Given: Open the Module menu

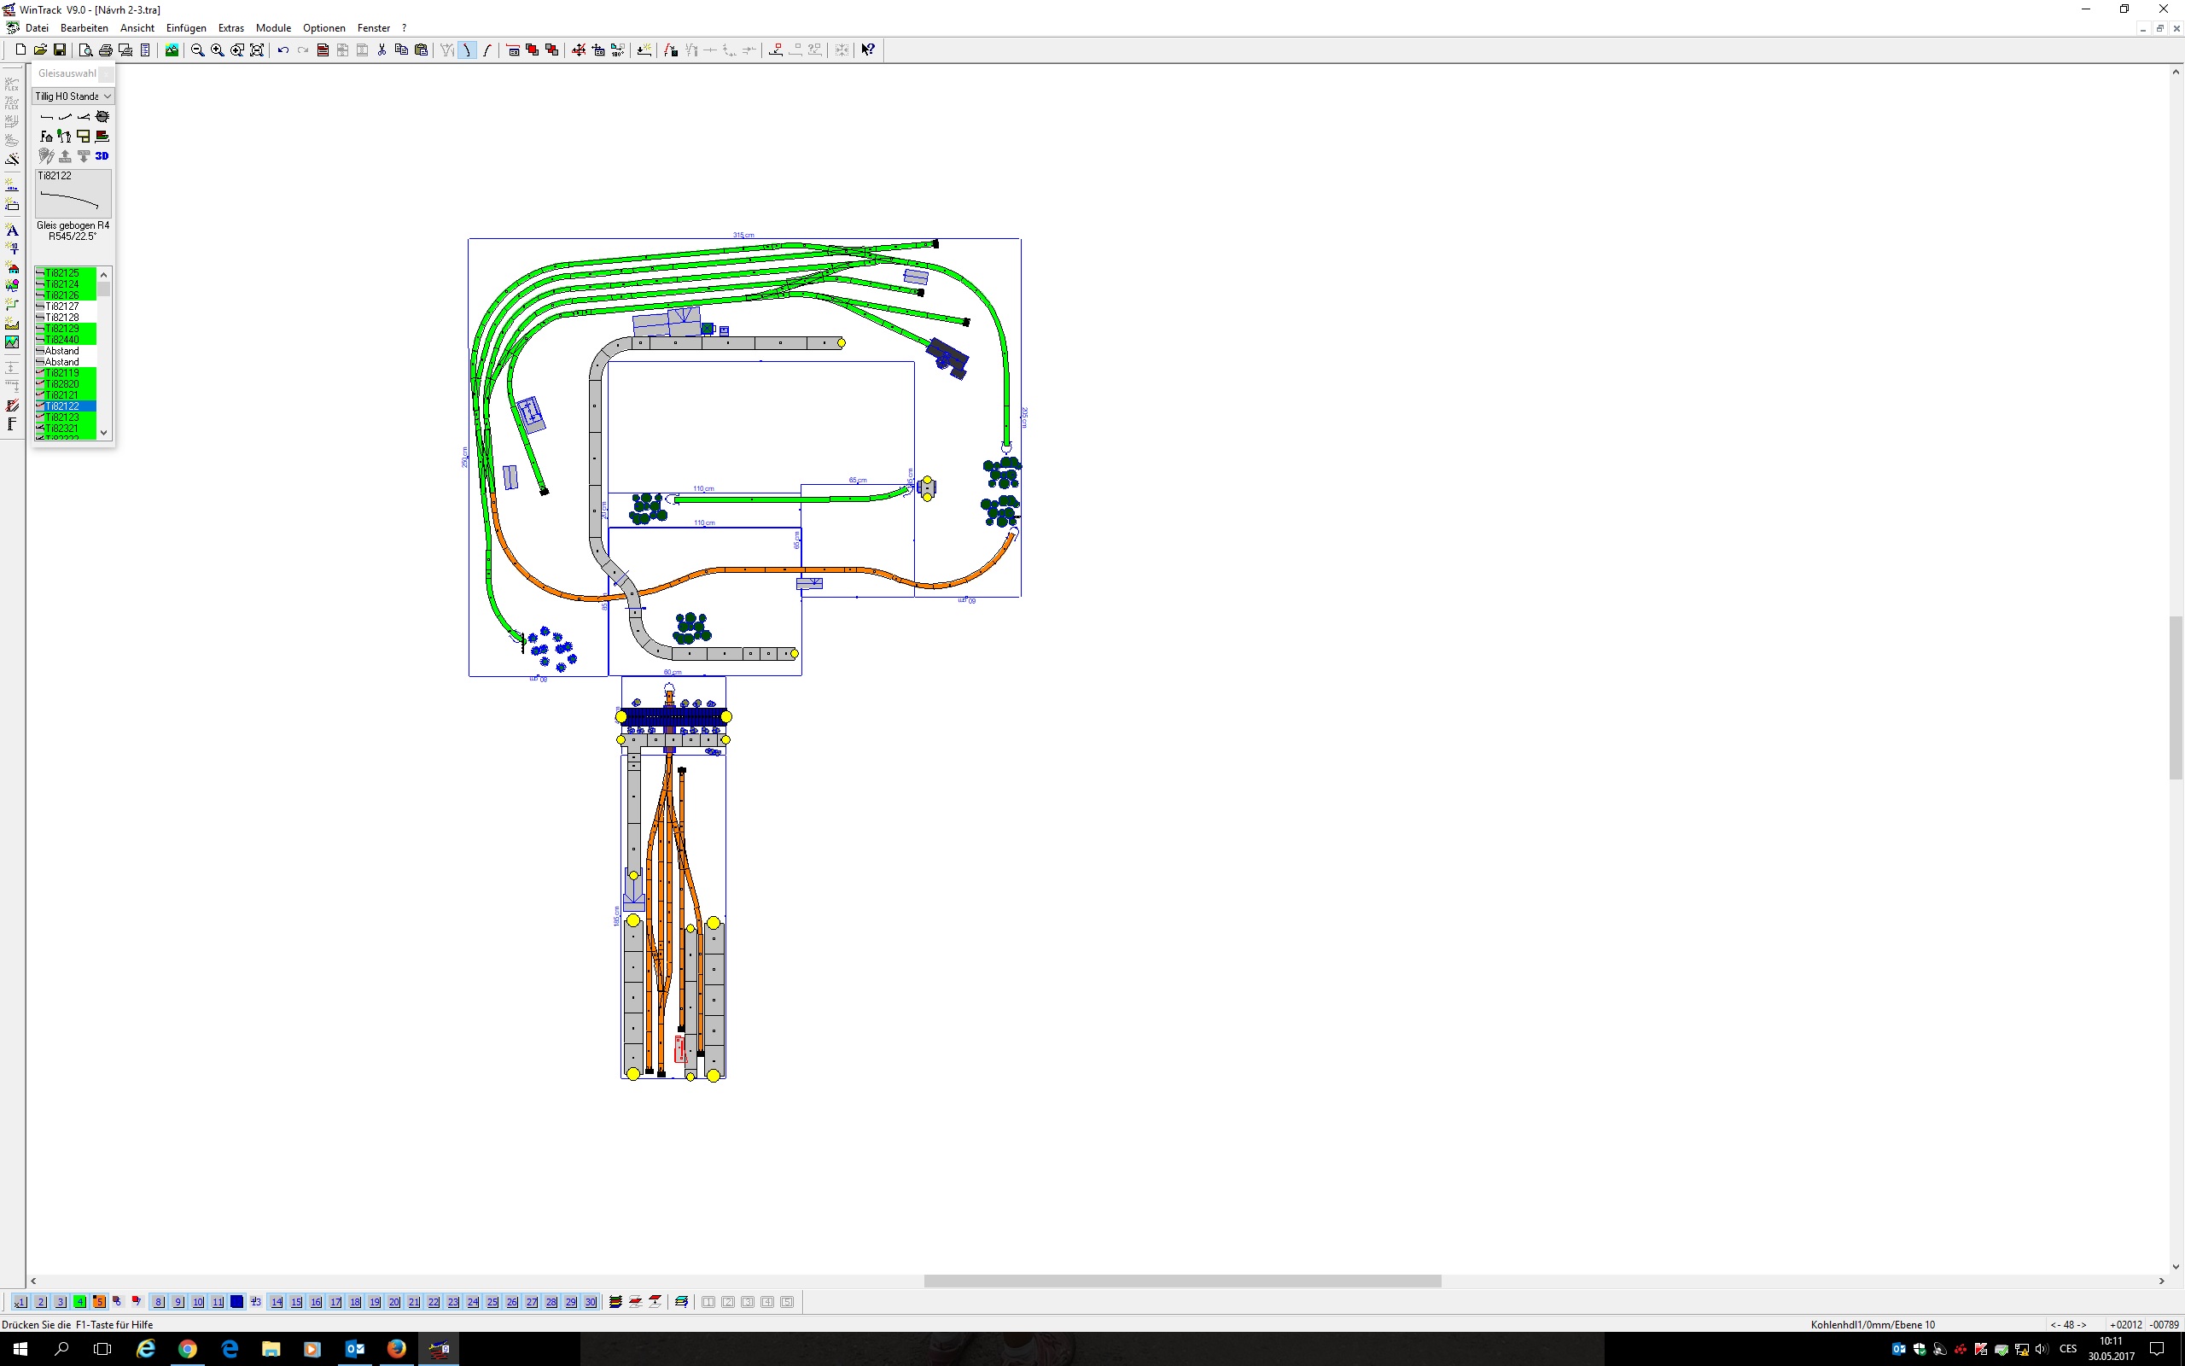Looking at the screenshot, I should 272,28.
